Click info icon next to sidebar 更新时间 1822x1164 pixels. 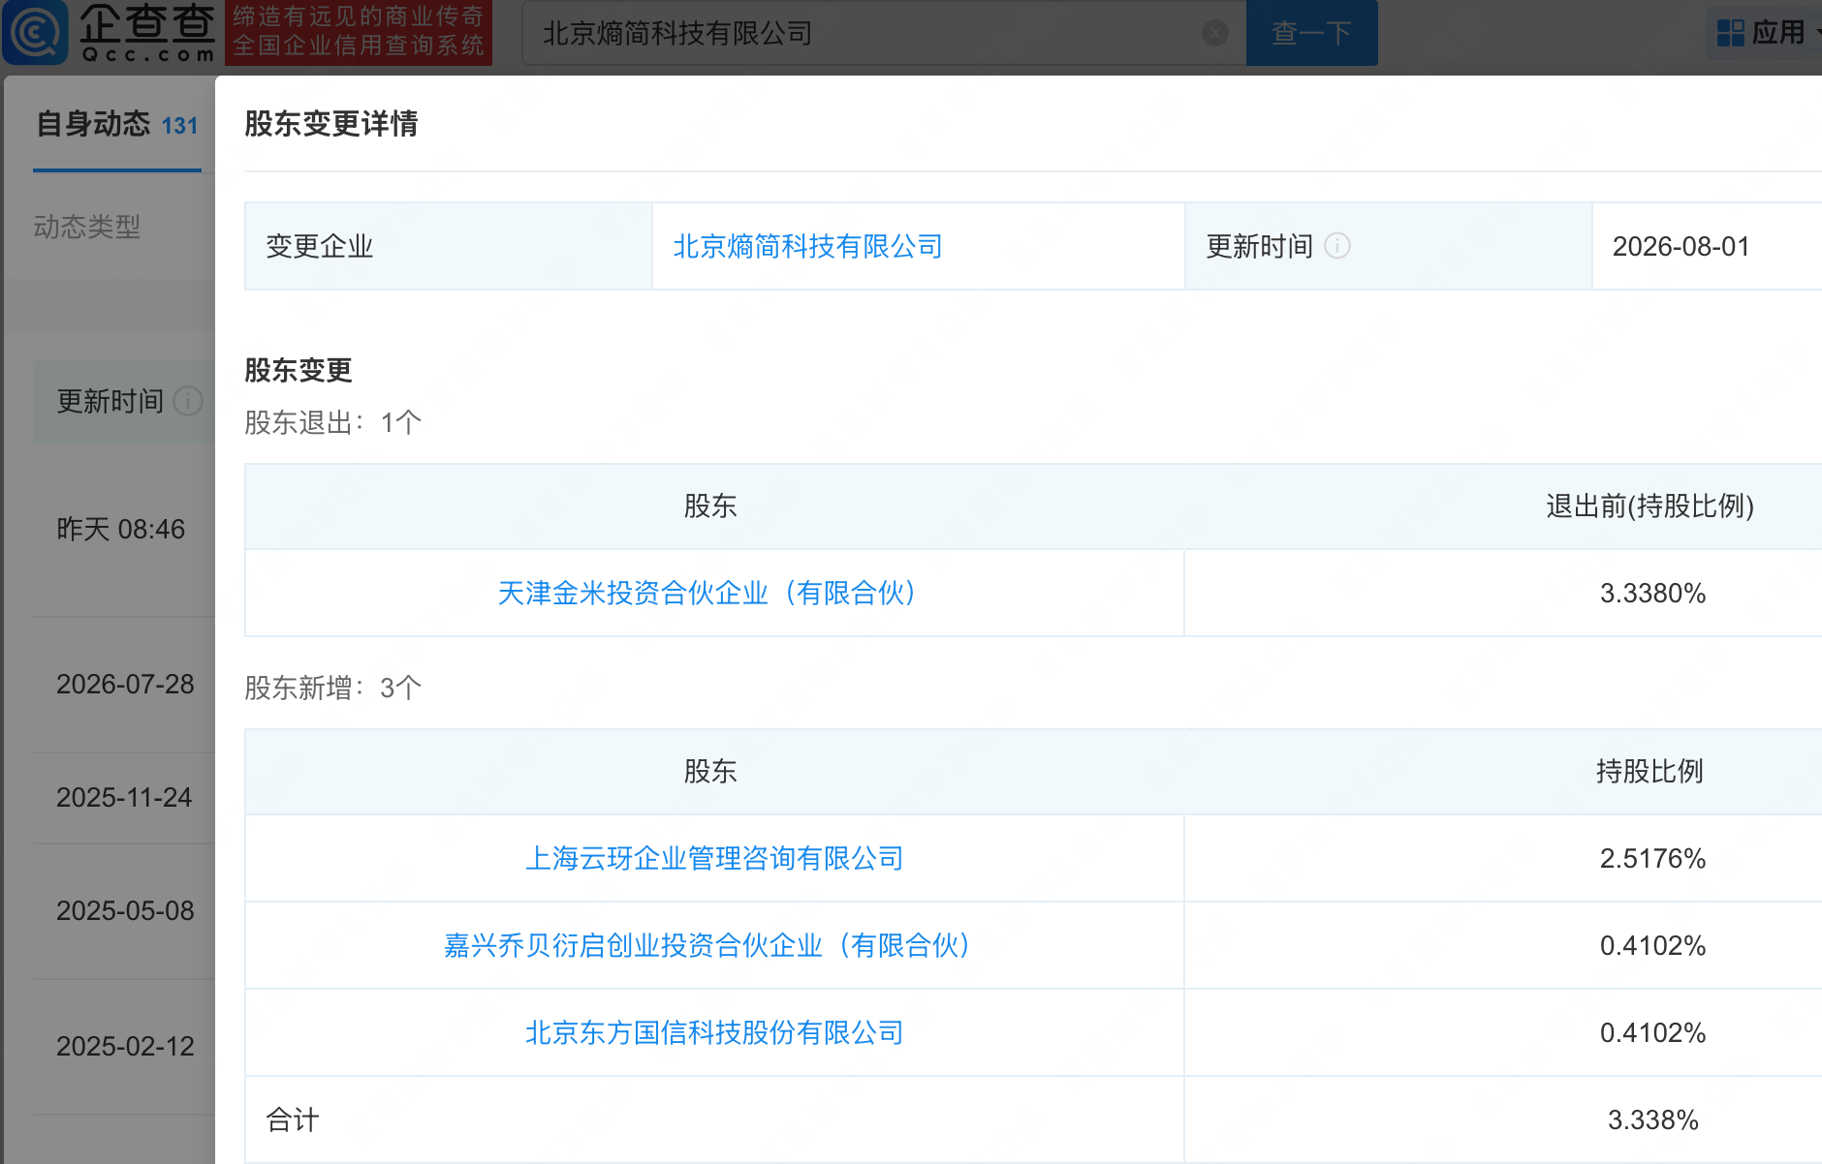[187, 401]
